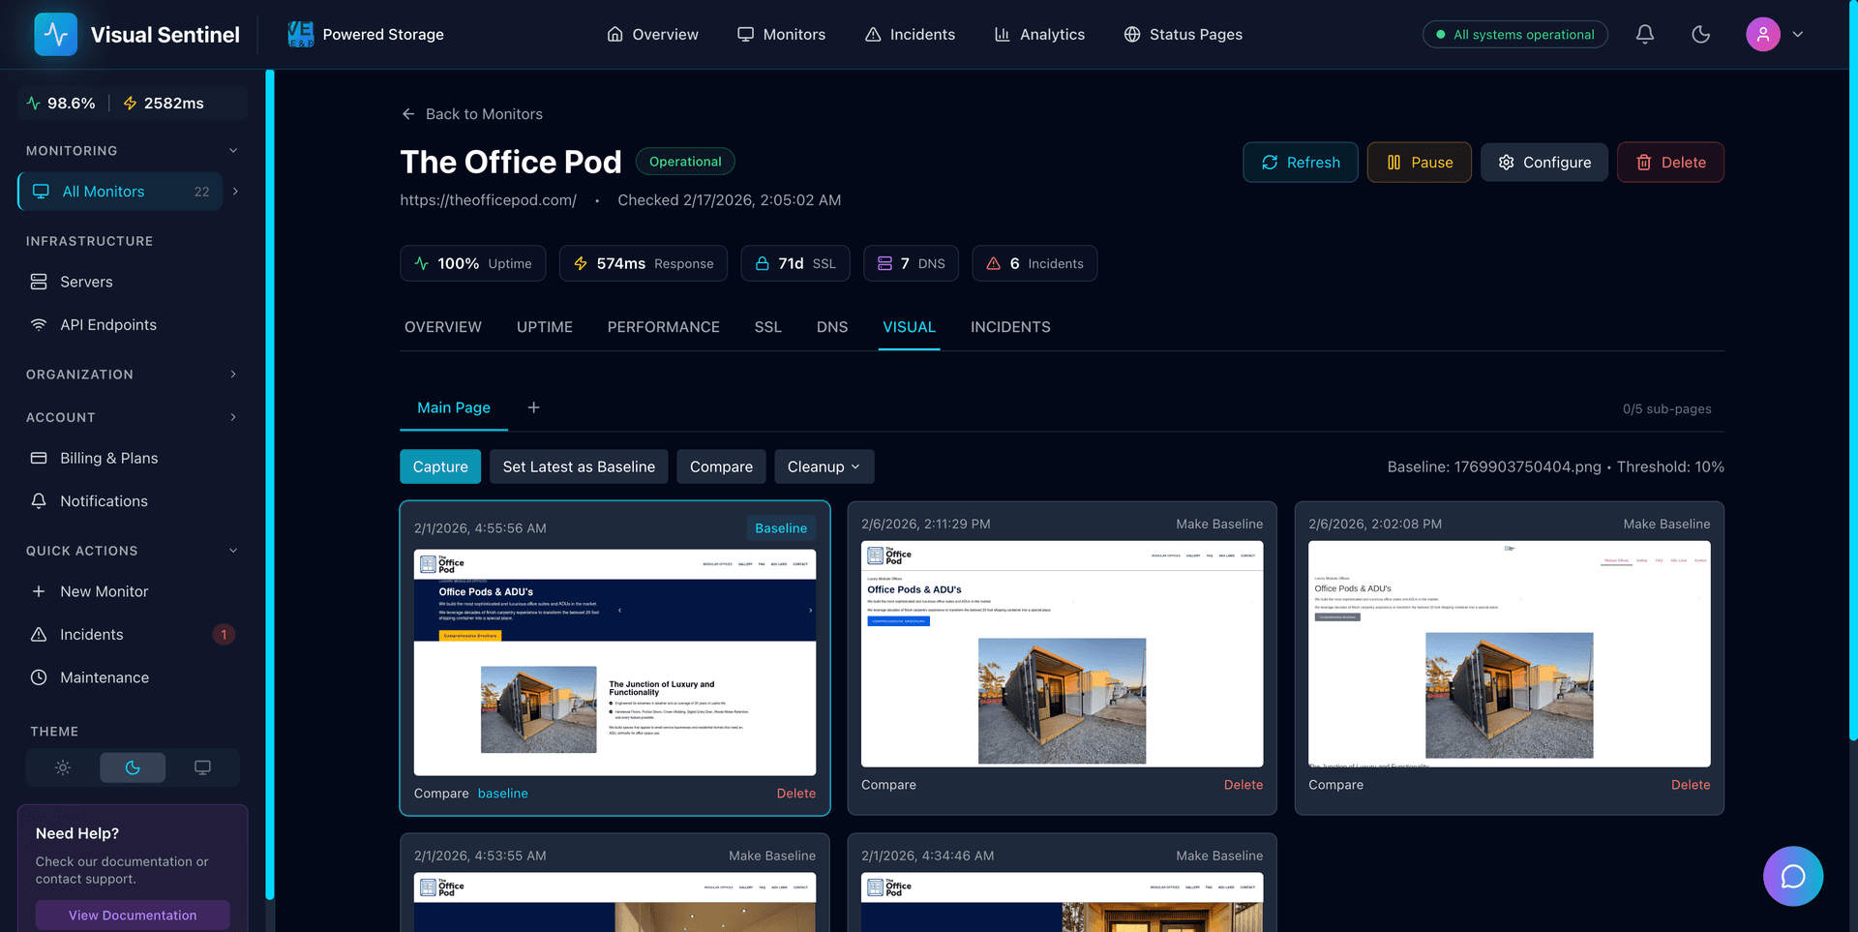Screen dimensions: 1858x932
Task: Open Billing & Plans
Action: click(106, 458)
